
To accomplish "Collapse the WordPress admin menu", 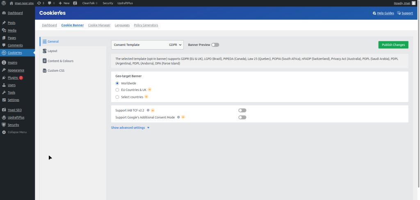I will [x=17, y=132].
